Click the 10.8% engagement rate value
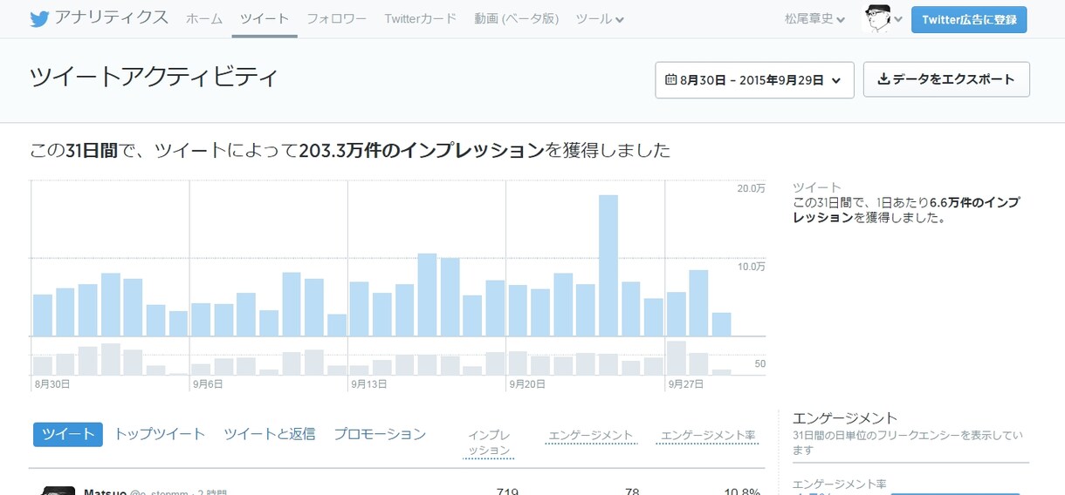The width and height of the screenshot is (1065, 495). coord(740,492)
